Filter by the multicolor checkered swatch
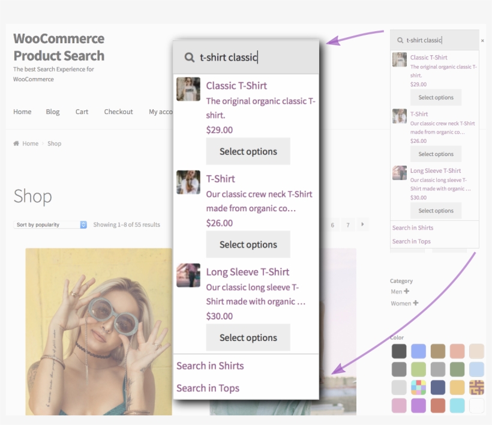 [x=419, y=388]
